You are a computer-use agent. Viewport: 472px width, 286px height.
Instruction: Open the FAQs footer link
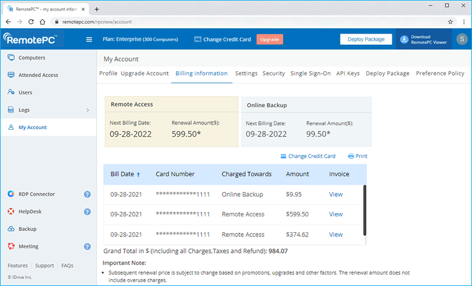tap(67, 265)
